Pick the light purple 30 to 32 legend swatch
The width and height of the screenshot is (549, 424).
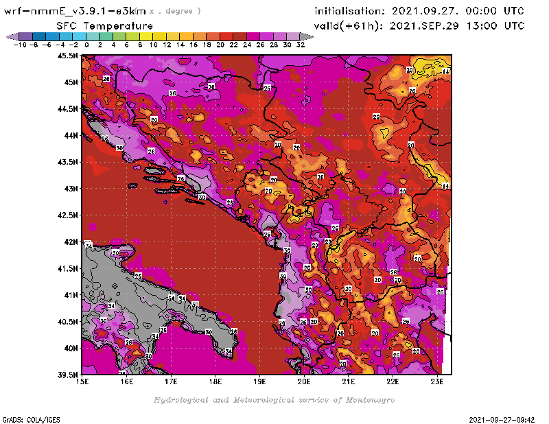(293, 36)
